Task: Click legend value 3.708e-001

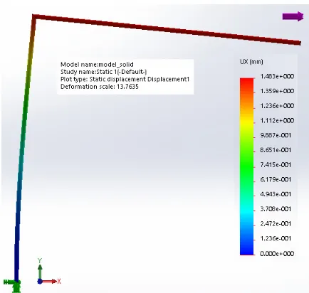Action: coord(276,209)
